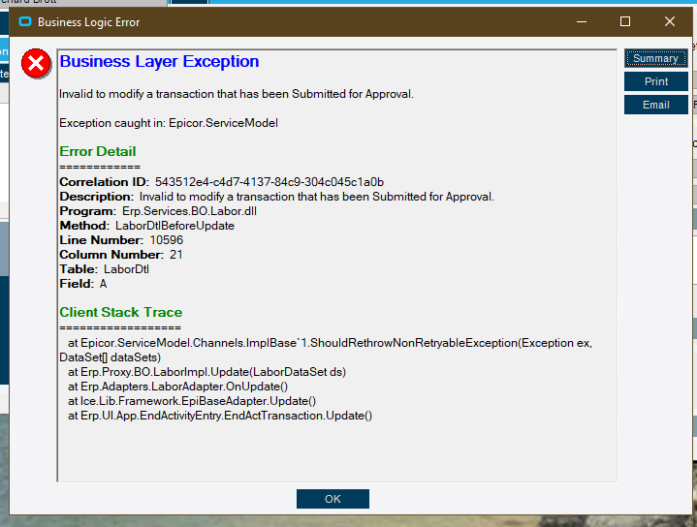697x527 pixels.
Task: Click the Business Logic Error title bar text
Action: 88,22
